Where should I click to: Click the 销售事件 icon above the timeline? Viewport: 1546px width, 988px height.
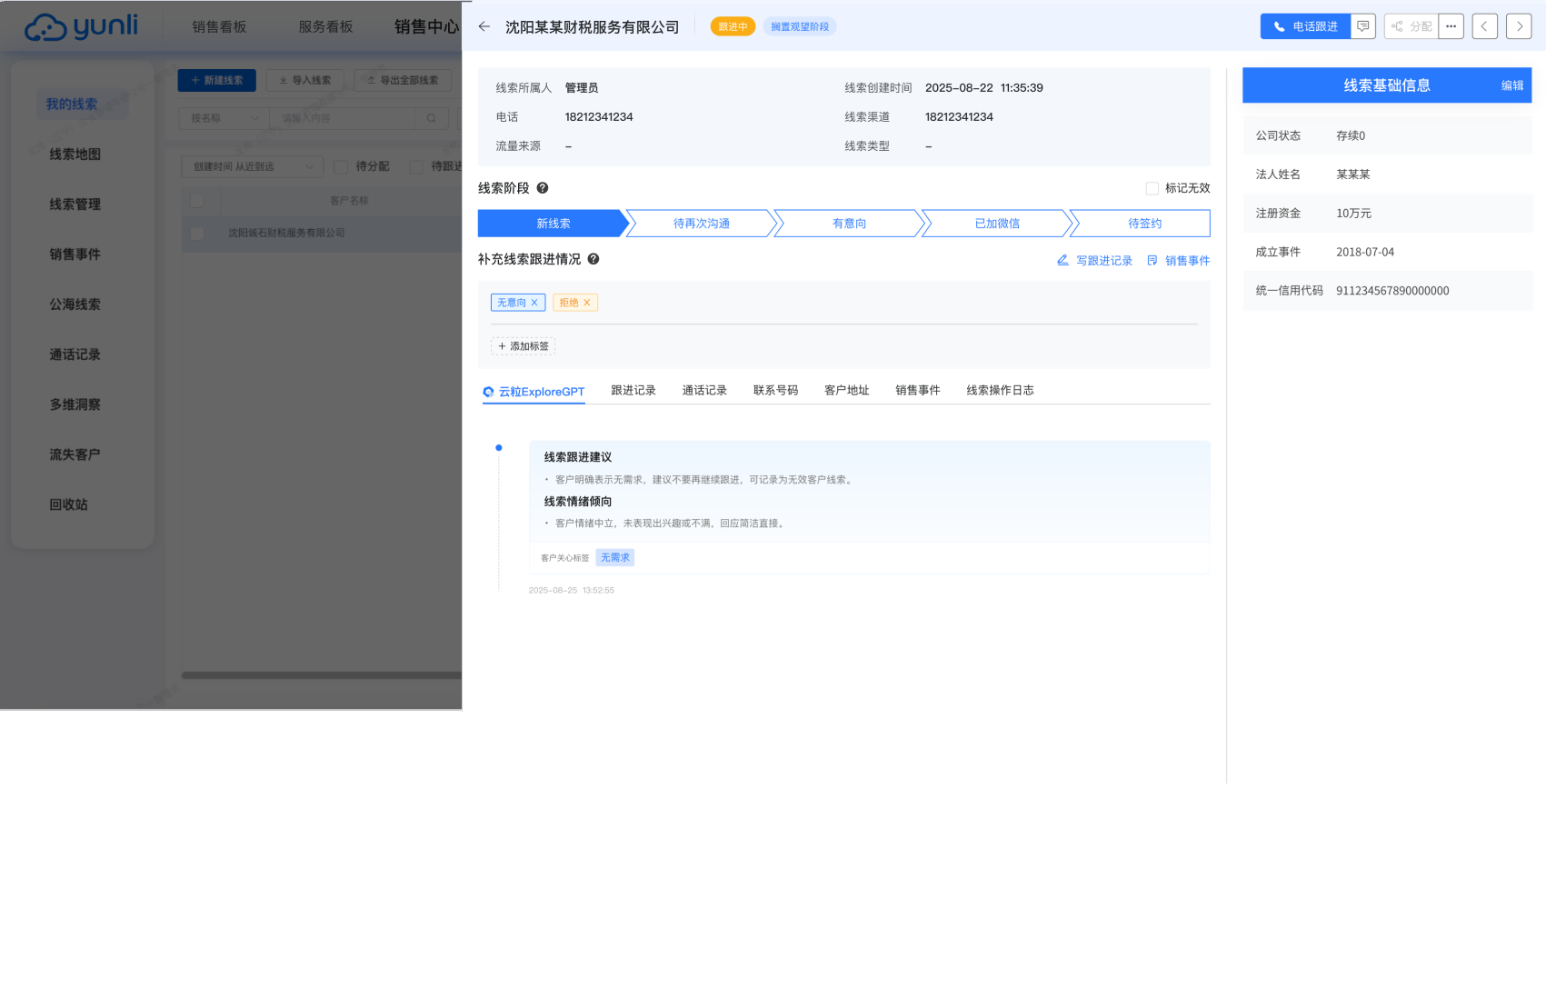[1152, 260]
